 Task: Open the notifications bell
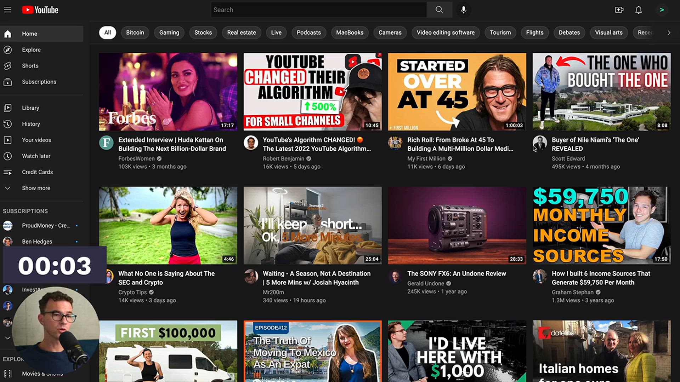(639, 10)
